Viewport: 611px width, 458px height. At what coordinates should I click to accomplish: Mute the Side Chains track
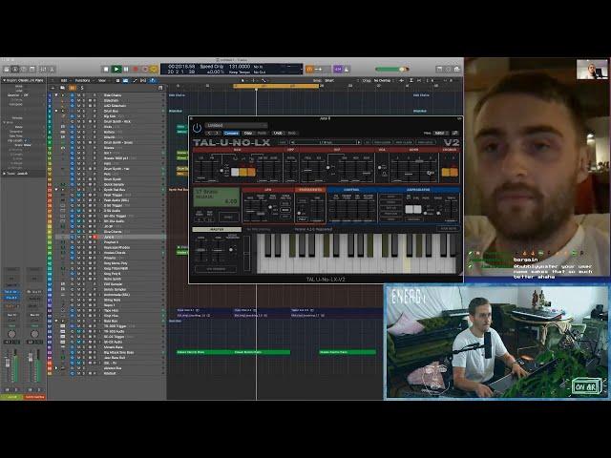coord(78,95)
